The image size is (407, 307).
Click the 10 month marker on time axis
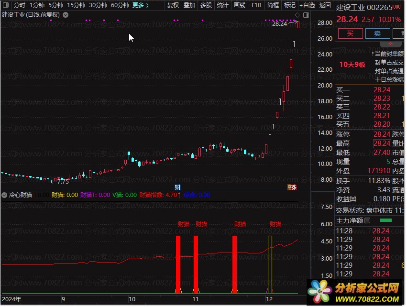(132, 299)
